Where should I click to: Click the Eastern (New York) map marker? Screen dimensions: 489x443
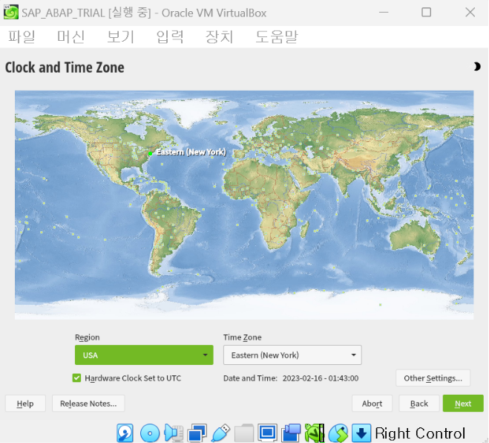(x=151, y=153)
